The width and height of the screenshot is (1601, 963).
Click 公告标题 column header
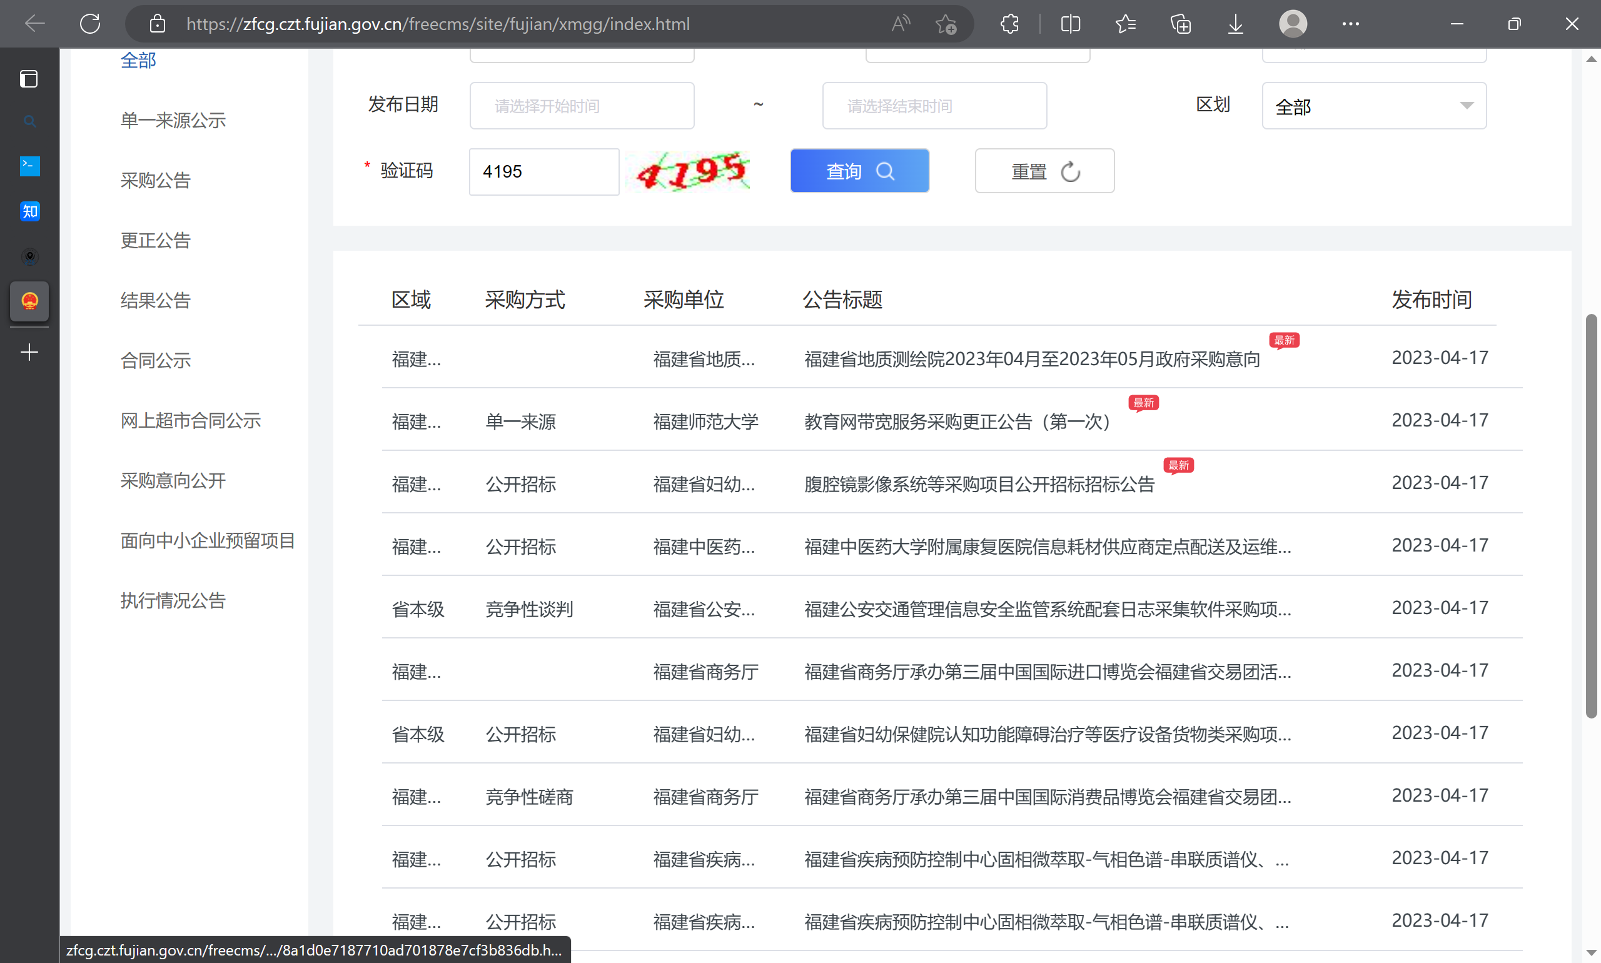point(842,299)
